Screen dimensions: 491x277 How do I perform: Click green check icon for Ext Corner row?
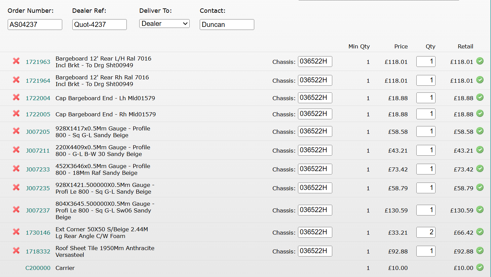pyautogui.click(x=480, y=232)
